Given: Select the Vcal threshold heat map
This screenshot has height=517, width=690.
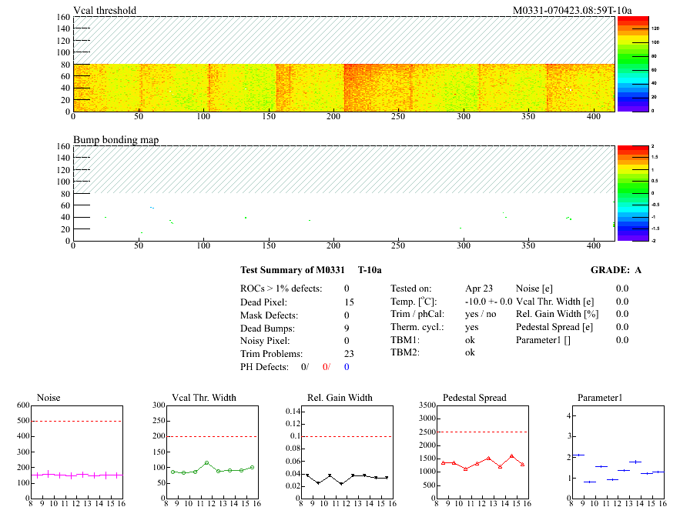Looking at the screenshot, I should click(343, 87).
